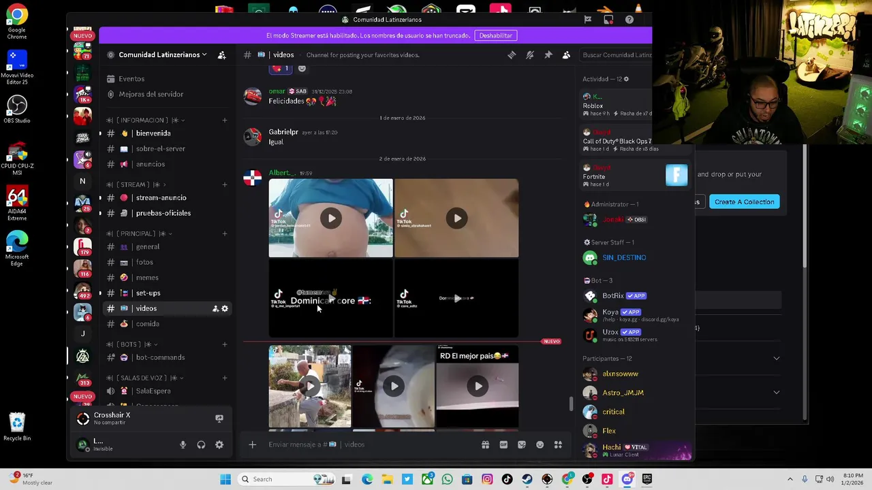Collapse the INFORMACION category

pos(146,120)
